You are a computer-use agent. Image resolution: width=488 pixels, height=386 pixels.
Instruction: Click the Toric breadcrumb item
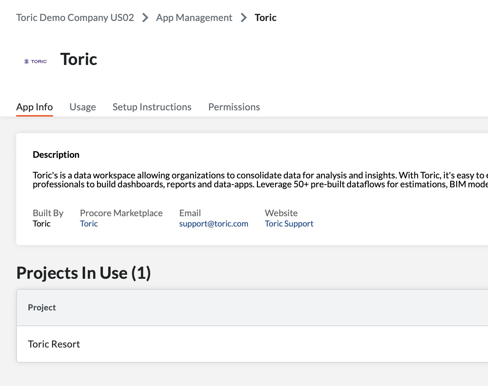(x=266, y=18)
